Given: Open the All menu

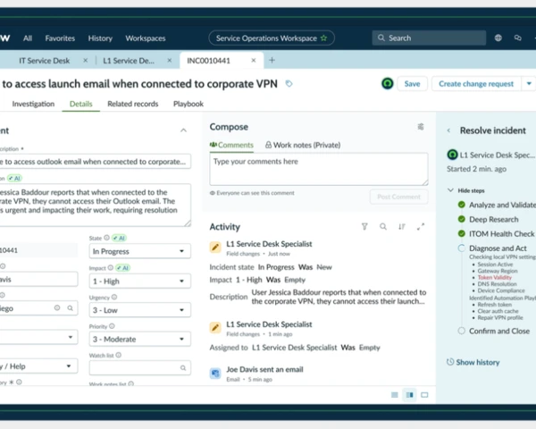Looking at the screenshot, I should pos(28,38).
